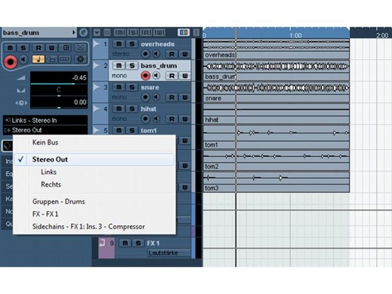The image size is (392, 294).
Task: Enable write automation on overheads track
Action: pos(185,54)
